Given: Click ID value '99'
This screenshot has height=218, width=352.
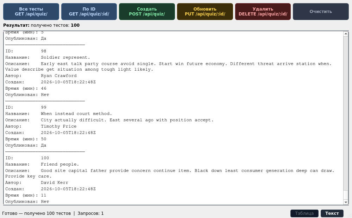Looking at the screenshot, I should tap(44, 108).
